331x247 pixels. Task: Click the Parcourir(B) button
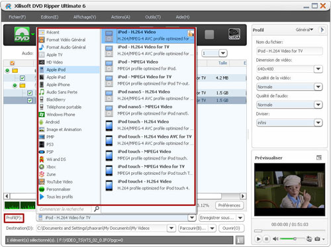[x=193, y=228]
